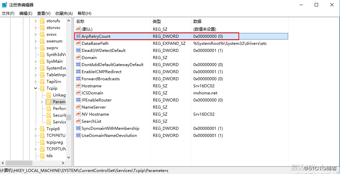The image size is (340, 174).
Task: Open the 查看(V) menu
Action: (44, 13)
